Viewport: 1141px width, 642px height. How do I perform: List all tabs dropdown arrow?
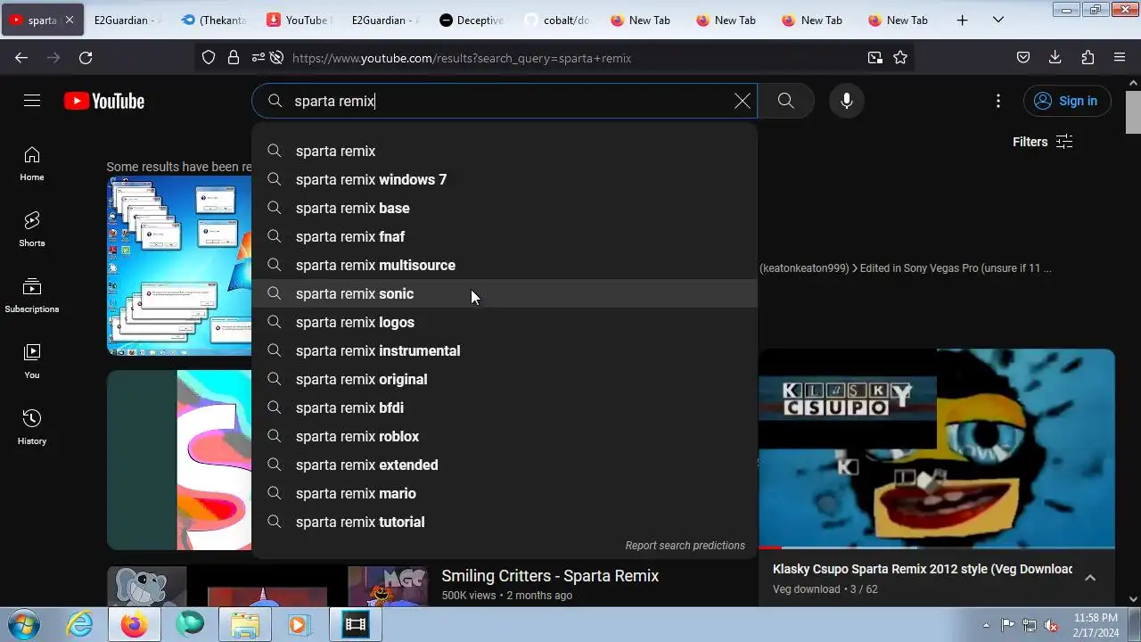point(998,20)
